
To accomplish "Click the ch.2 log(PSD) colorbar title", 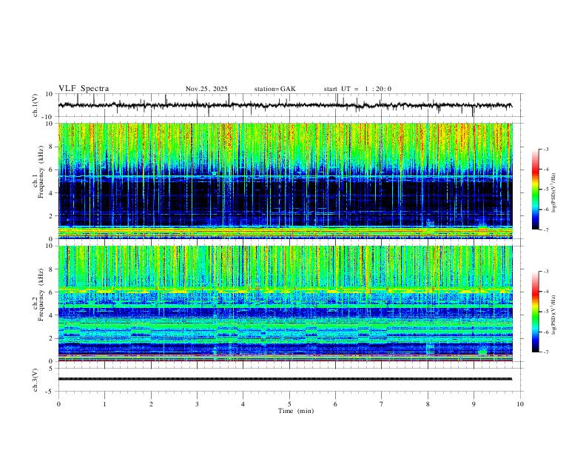I will (x=554, y=315).
